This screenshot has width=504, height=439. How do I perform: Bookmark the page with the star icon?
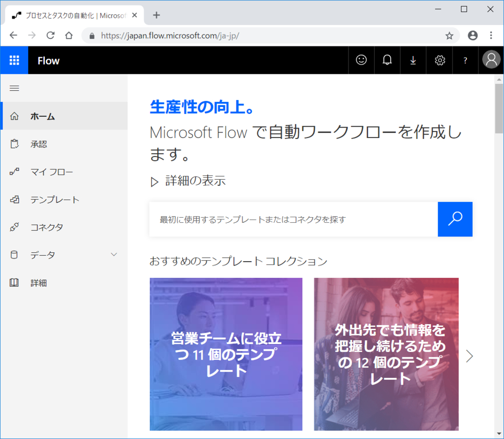tap(449, 35)
